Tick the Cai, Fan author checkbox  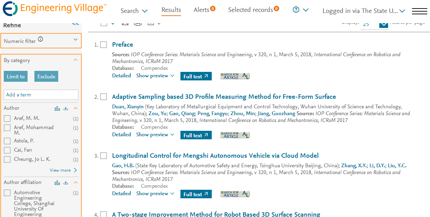point(7,150)
